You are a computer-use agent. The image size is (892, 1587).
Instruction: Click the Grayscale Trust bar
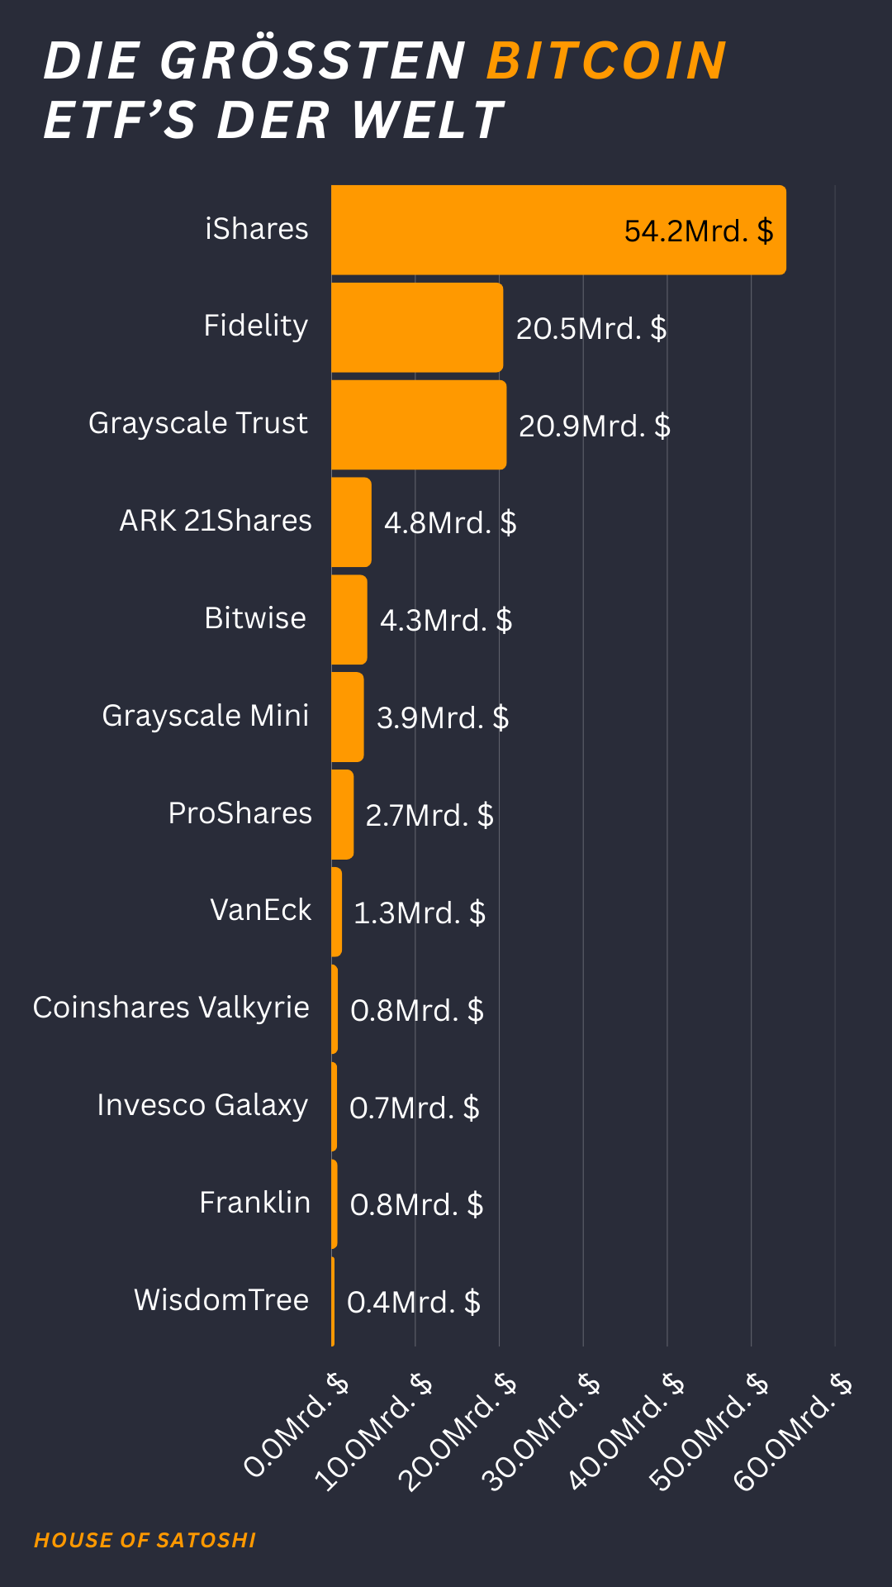419,425
